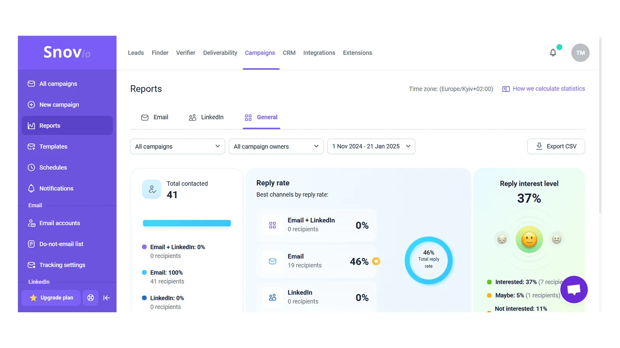This screenshot has width=620, height=348.
Task: Click the 37% reply interest value
Action: pos(529,198)
